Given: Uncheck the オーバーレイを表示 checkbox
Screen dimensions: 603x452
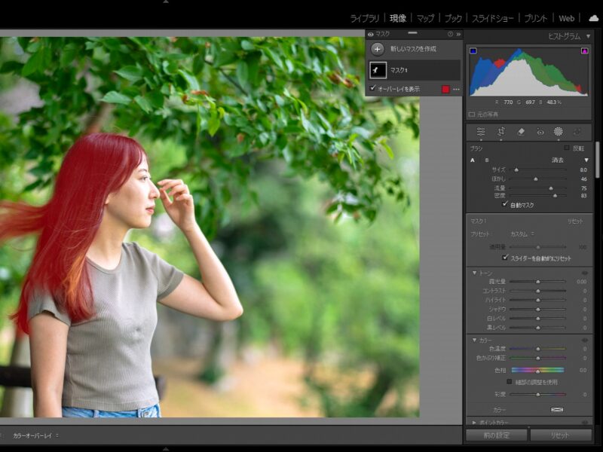Looking at the screenshot, I should point(372,89).
